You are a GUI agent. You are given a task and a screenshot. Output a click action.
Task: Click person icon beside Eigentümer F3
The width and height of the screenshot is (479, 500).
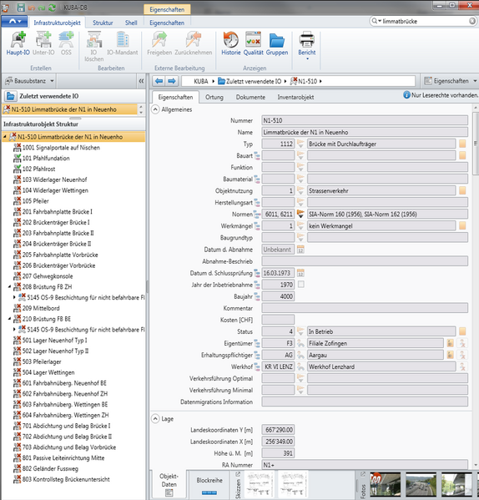[x=300, y=343]
